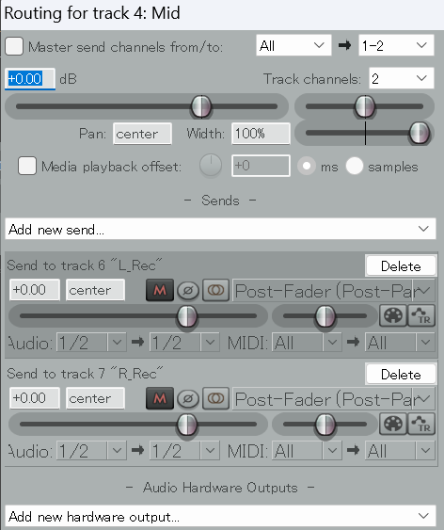Image resolution: width=444 pixels, height=530 pixels.
Task: Click the Width 100% input field
Action: [261, 134]
